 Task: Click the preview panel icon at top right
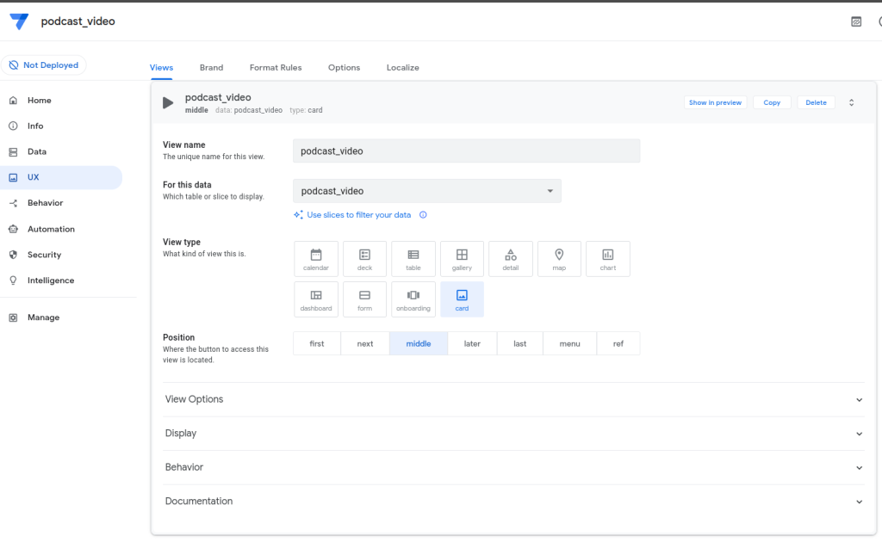click(856, 22)
